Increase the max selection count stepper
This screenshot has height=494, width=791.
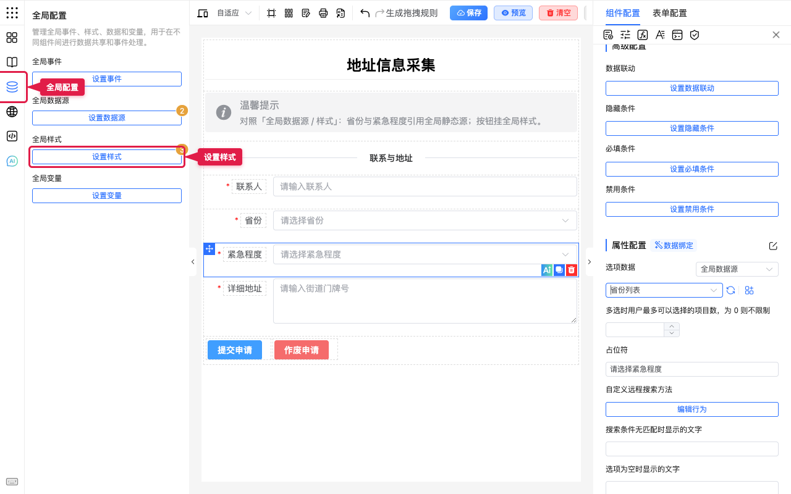pos(672,326)
